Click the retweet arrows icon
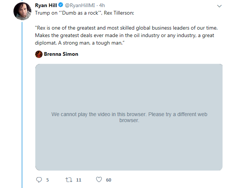This screenshot has width=236, height=188. click(x=69, y=180)
